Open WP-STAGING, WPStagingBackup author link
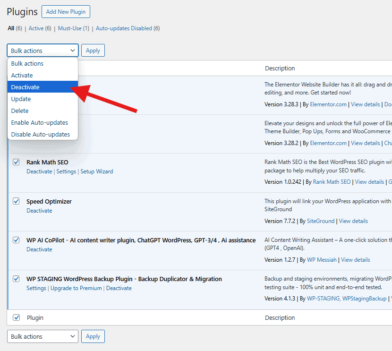392x351 pixels. point(347,299)
